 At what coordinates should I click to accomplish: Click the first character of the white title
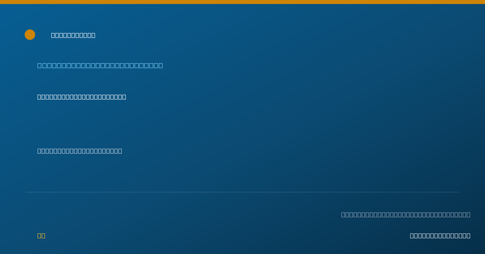click(53, 35)
